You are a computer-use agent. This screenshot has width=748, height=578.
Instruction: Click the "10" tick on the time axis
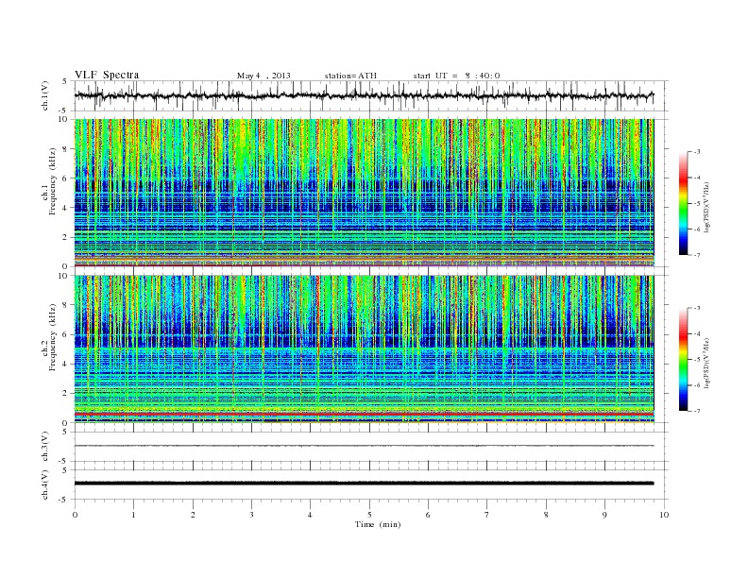click(664, 515)
